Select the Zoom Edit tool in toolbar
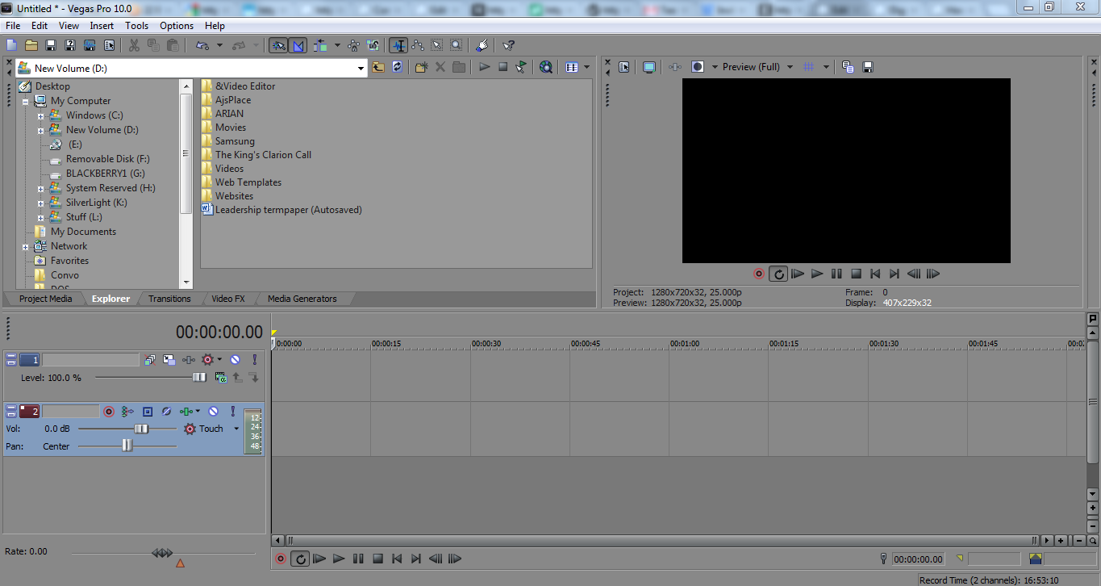 [457, 45]
